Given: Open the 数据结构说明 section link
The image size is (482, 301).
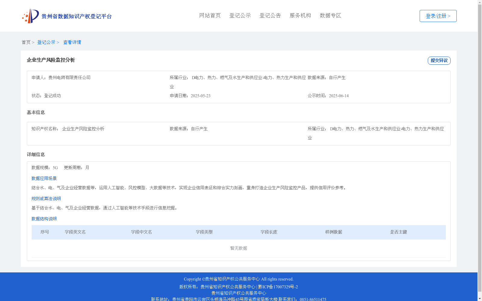Looking at the screenshot, I should click(44, 219).
